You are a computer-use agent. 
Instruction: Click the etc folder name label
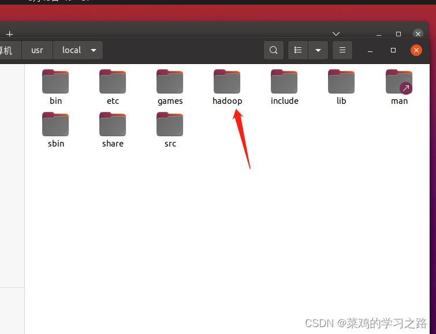tap(113, 101)
